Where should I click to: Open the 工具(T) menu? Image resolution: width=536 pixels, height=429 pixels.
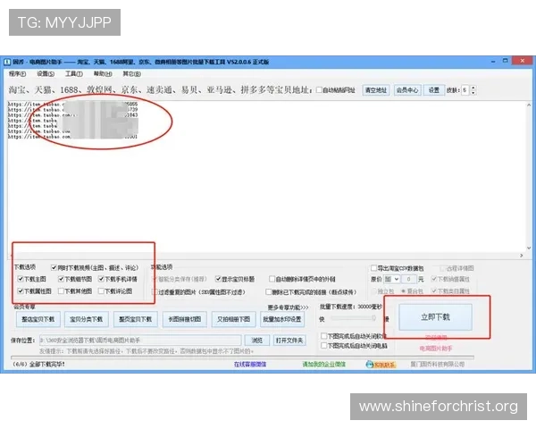74,74
